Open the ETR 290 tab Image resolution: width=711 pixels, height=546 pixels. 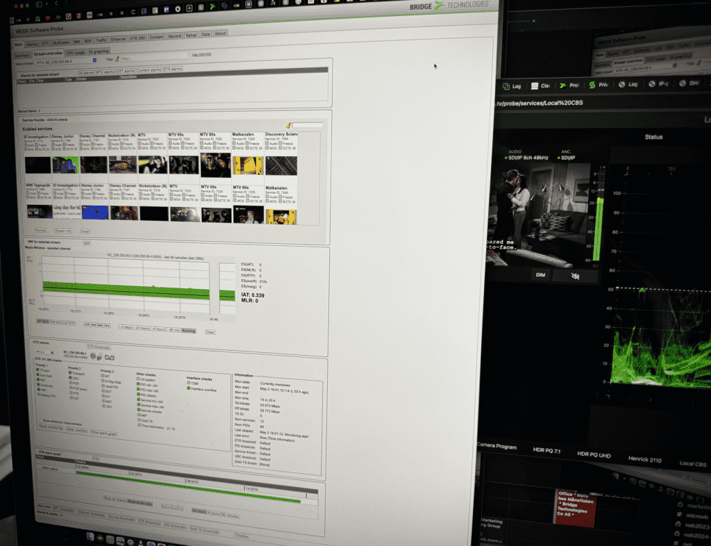(138, 38)
